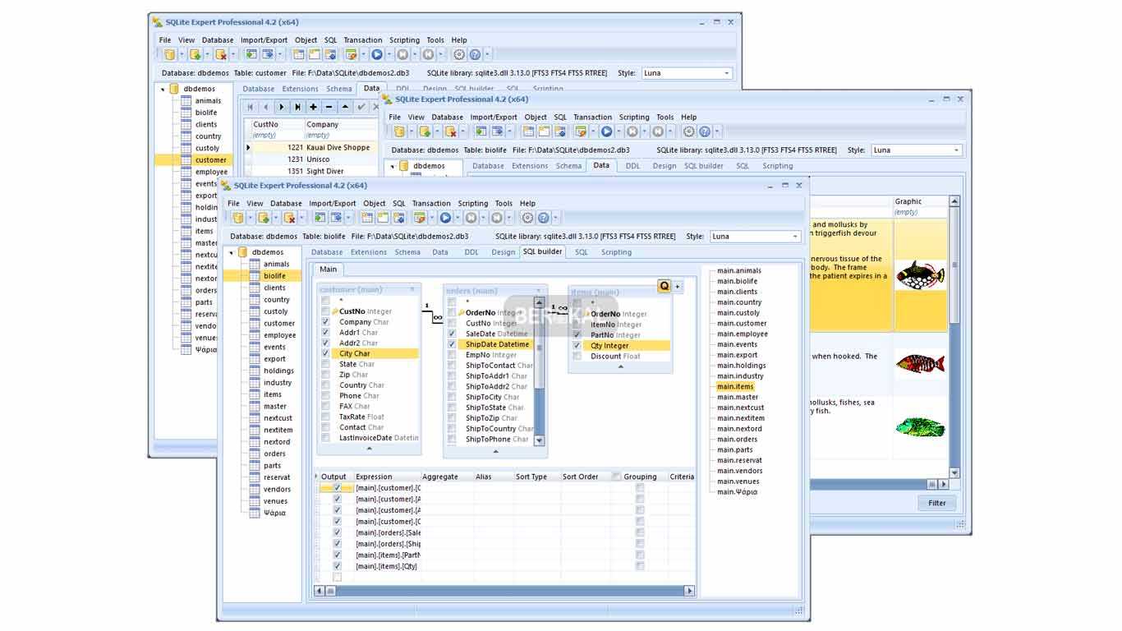Select the Main tab in SQL builder

point(328,269)
